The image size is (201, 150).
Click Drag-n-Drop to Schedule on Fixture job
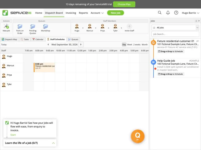pos(171,51)
